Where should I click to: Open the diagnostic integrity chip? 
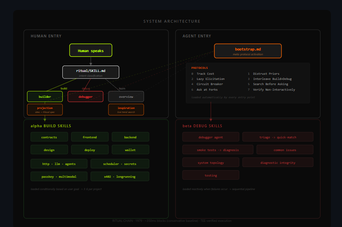tap(278, 163)
